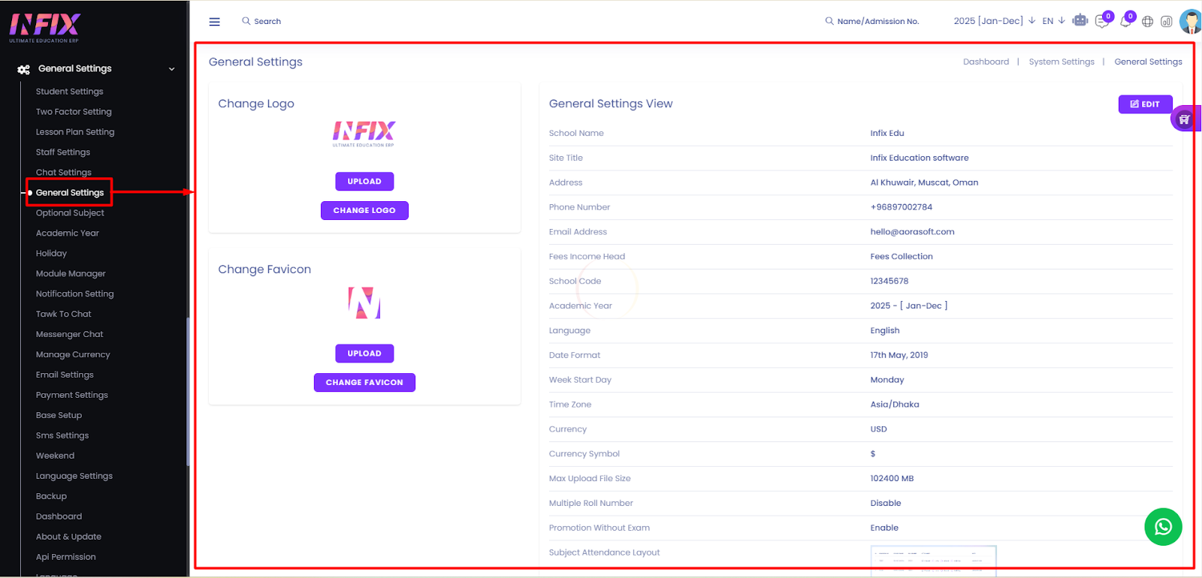Go to System Settings breadcrumb link
The image size is (1202, 578).
pyautogui.click(x=1062, y=62)
